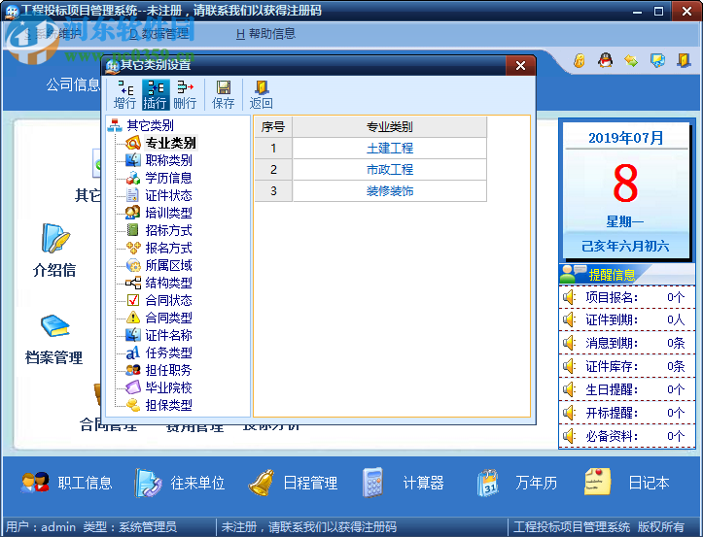Select the 担任职务 tree item

[x=168, y=370]
